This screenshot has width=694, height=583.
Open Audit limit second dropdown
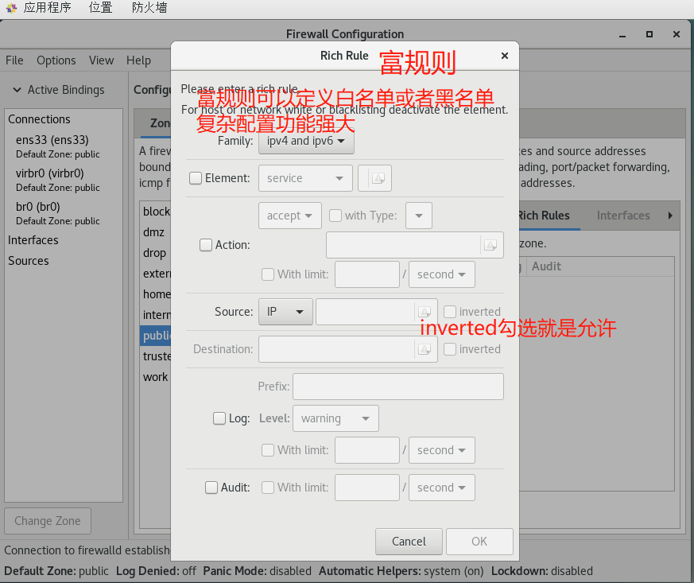tap(442, 488)
